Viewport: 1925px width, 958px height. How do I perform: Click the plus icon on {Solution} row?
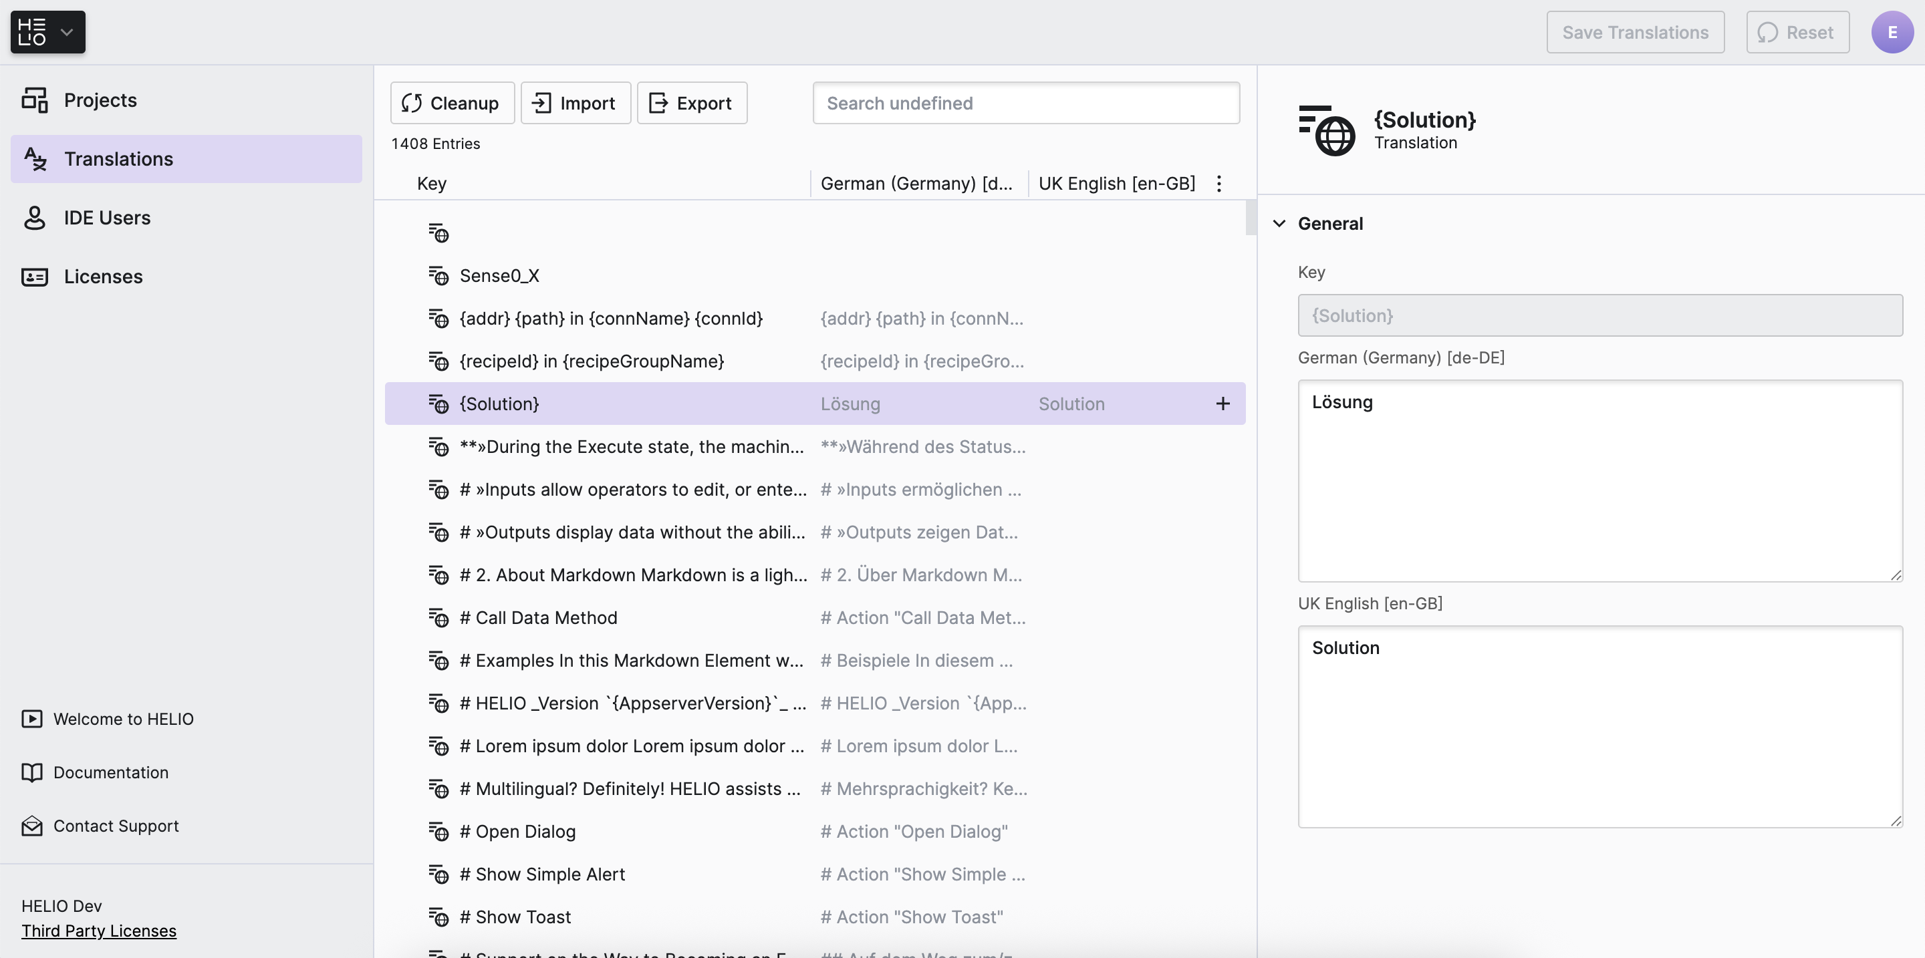tap(1223, 404)
